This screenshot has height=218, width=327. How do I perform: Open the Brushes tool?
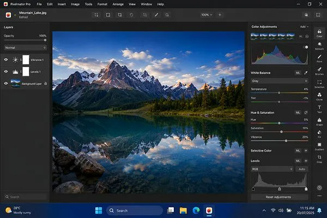319,71
